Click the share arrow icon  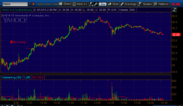point(60,4)
